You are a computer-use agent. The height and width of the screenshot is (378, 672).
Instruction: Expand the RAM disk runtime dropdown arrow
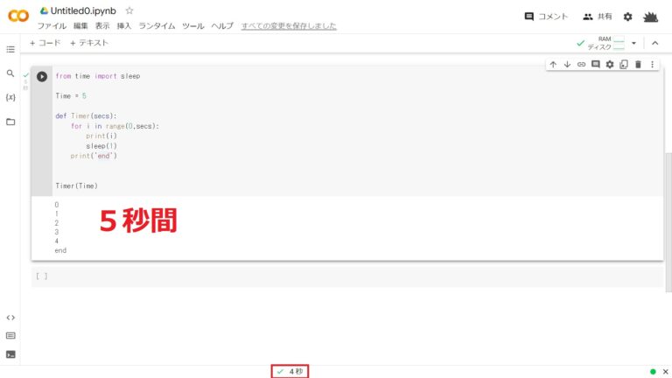[x=633, y=43]
